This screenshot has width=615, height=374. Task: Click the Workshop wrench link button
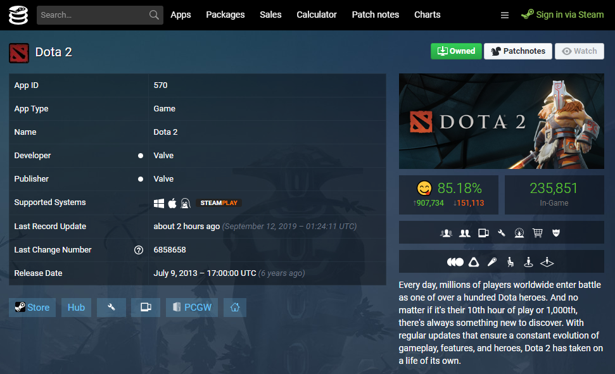pos(111,308)
